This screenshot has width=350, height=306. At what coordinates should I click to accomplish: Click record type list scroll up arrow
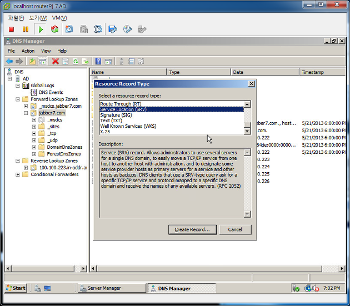(x=247, y=104)
